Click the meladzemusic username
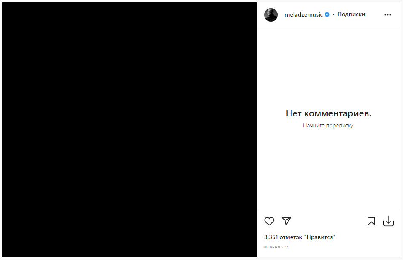Image resolution: width=403 pixels, height=260 pixels. pyautogui.click(x=303, y=14)
